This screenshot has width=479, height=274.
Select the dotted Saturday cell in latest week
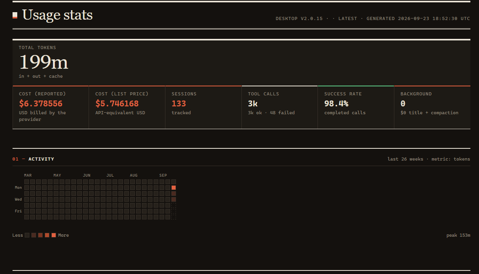[x=174, y=217]
